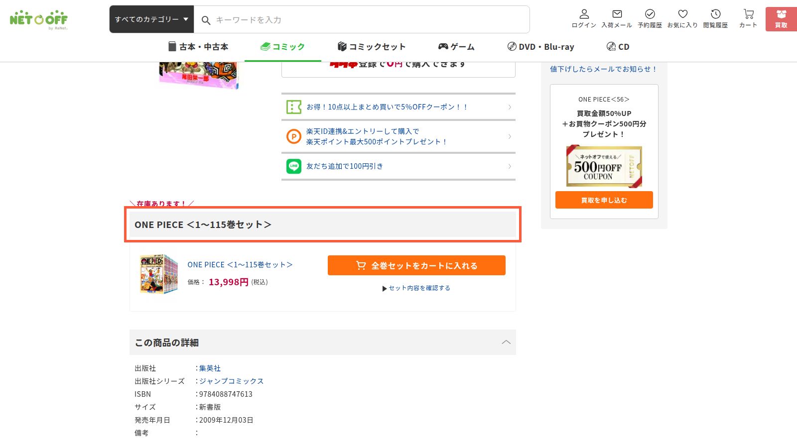This screenshot has width=797, height=448.
Task: Open the すべてのカテゴリー dropdown
Action: point(151,19)
